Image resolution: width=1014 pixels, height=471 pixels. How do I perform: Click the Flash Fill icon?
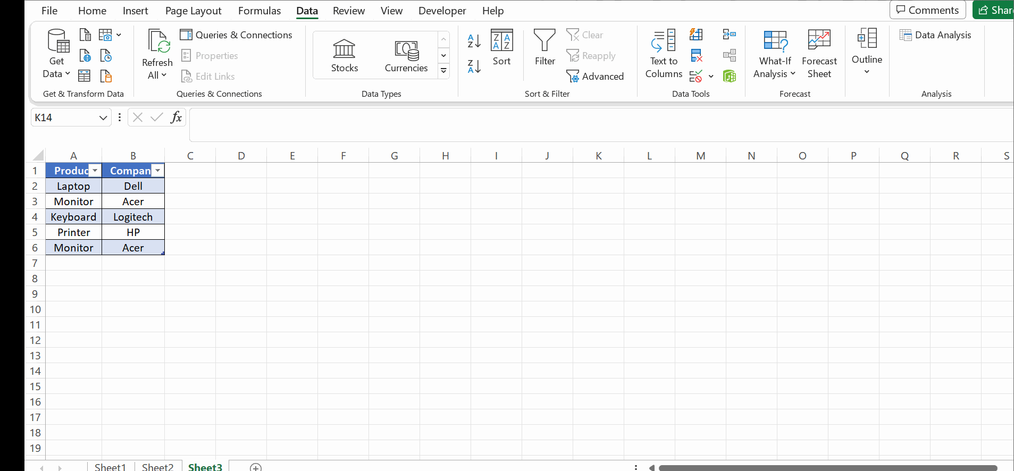(696, 35)
